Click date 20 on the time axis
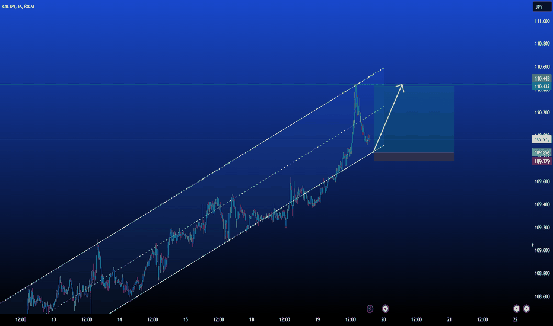The image size is (553, 326). [x=383, y=319]
